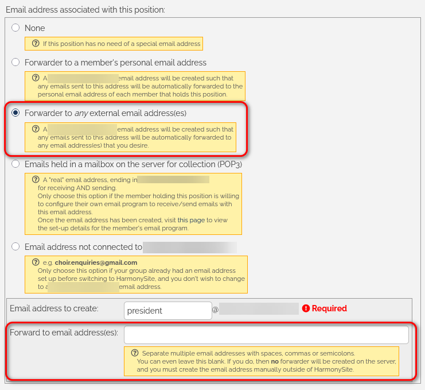Choose 'Emails held in a mailbox' POP3 option
The height and width of the screenshot is (390, 425).
pyautogui.click(x=15, y=164)
